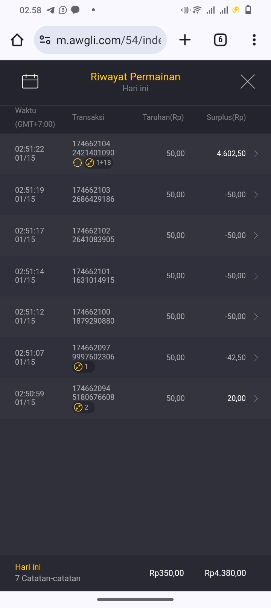The width and height of the screenshot is (271, 608).
Task: Expand the 02:51:19 transaction details
Action: coord(256,195)
